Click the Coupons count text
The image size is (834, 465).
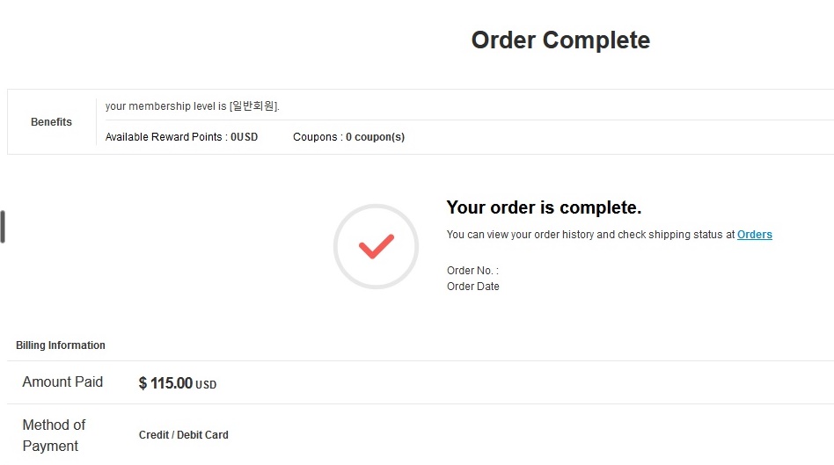(x=348, y=136)
